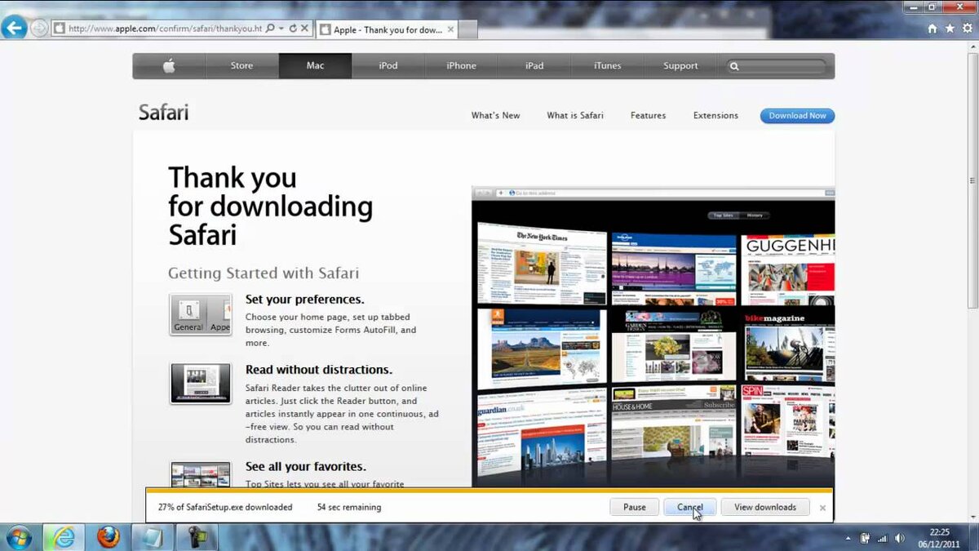Open the Extensions link
Screen dimensions: 979x551
click(715, 116)
